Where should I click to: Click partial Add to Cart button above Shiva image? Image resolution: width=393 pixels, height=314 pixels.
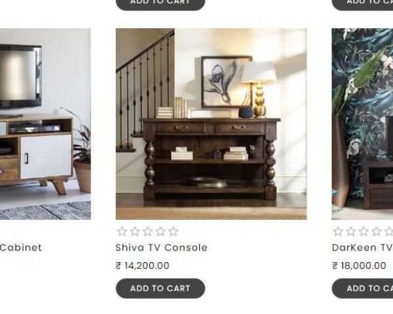pos(160,5)
